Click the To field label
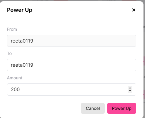Image resolution: width=145 pixels, height=118 pixels. point(9,53)
